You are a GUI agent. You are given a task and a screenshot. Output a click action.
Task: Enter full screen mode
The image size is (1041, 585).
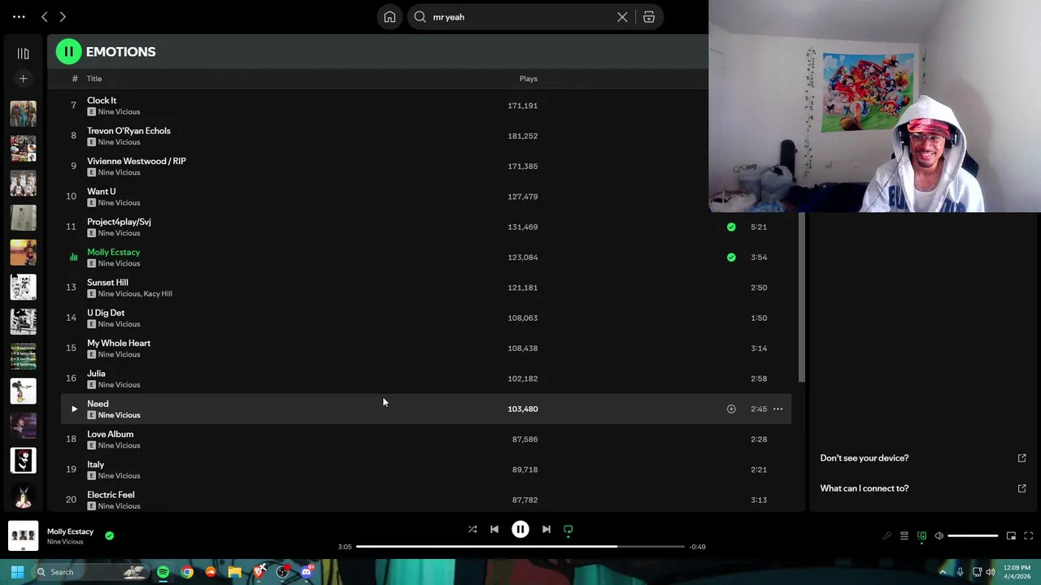click(1029, 535)
